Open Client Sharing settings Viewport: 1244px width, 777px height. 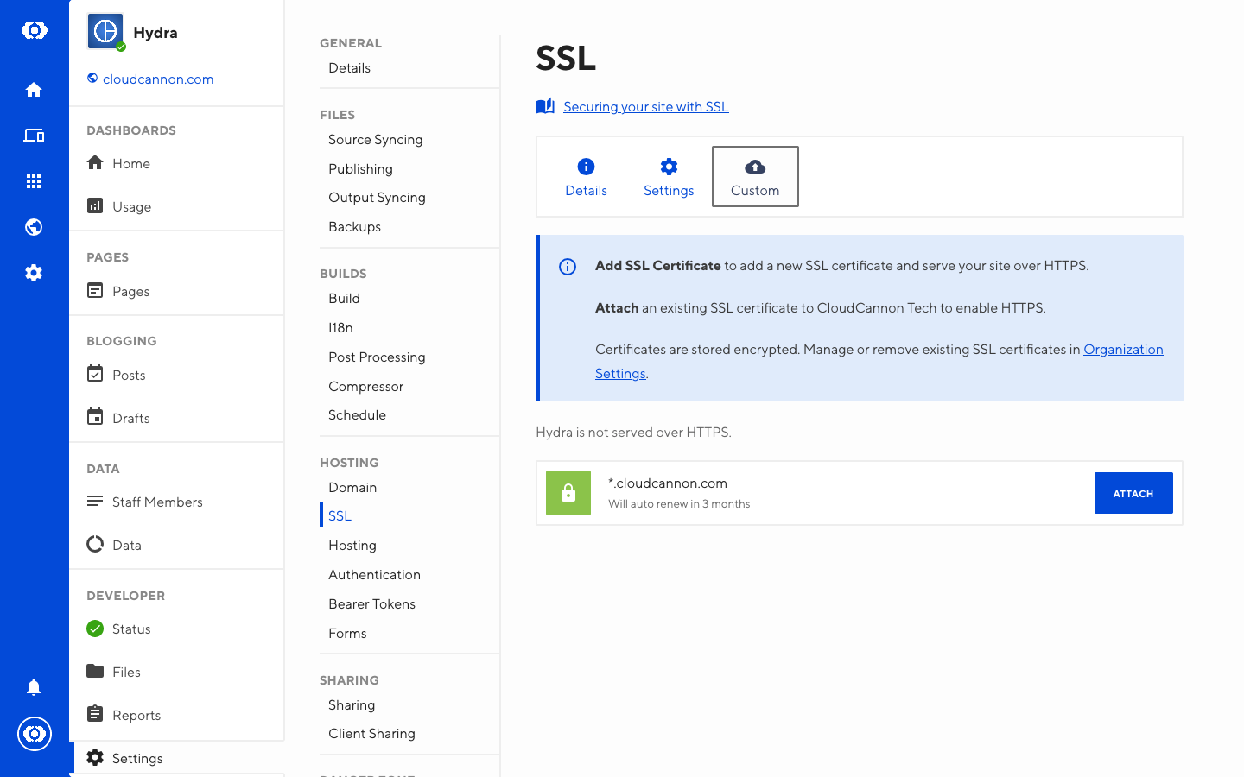pyautogui.click(x=371, y=734)
